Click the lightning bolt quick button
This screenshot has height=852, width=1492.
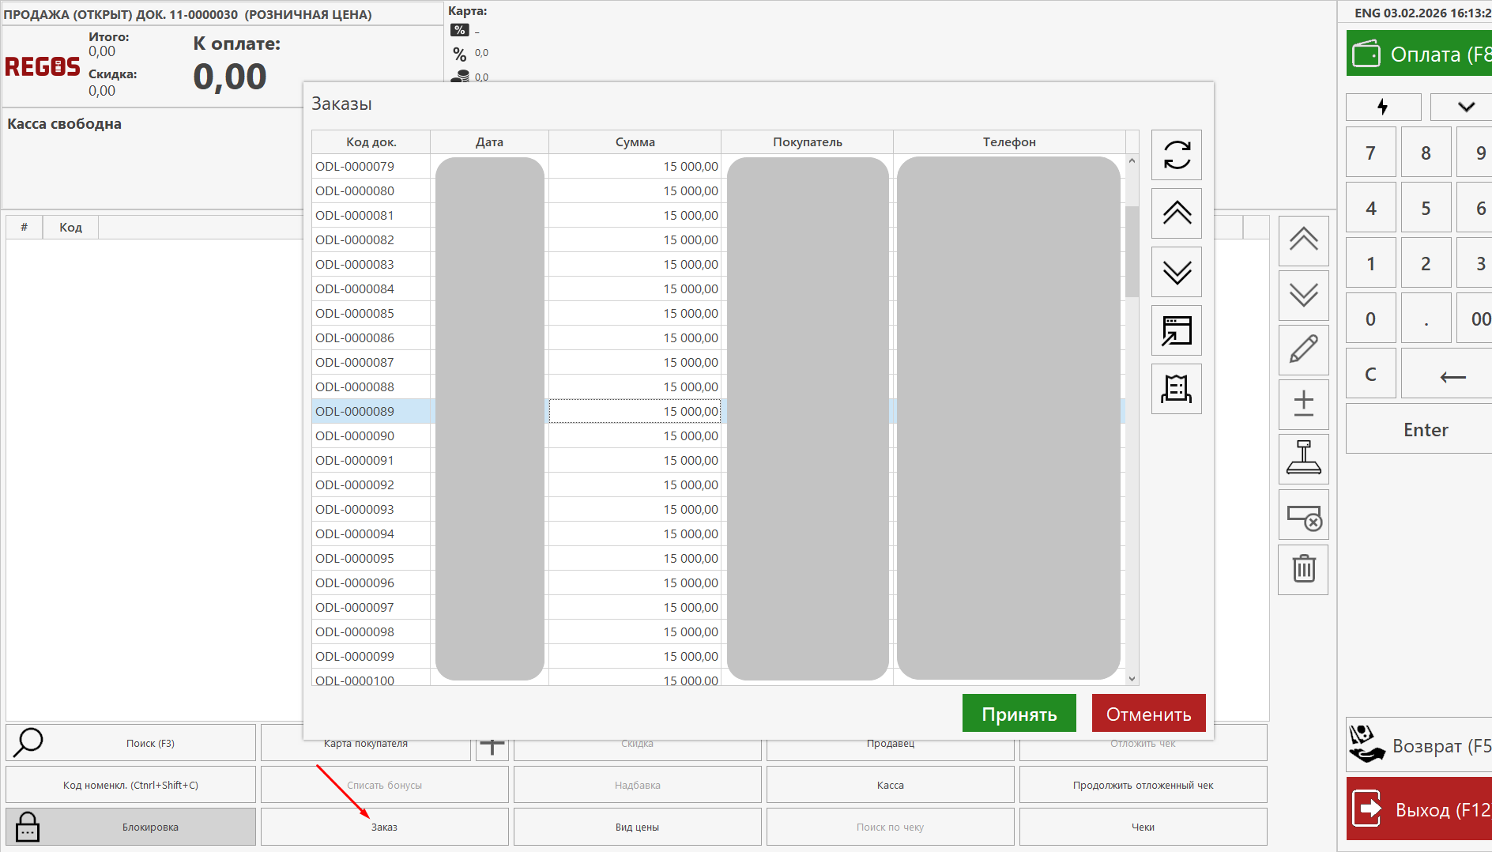coord(1382,107)
